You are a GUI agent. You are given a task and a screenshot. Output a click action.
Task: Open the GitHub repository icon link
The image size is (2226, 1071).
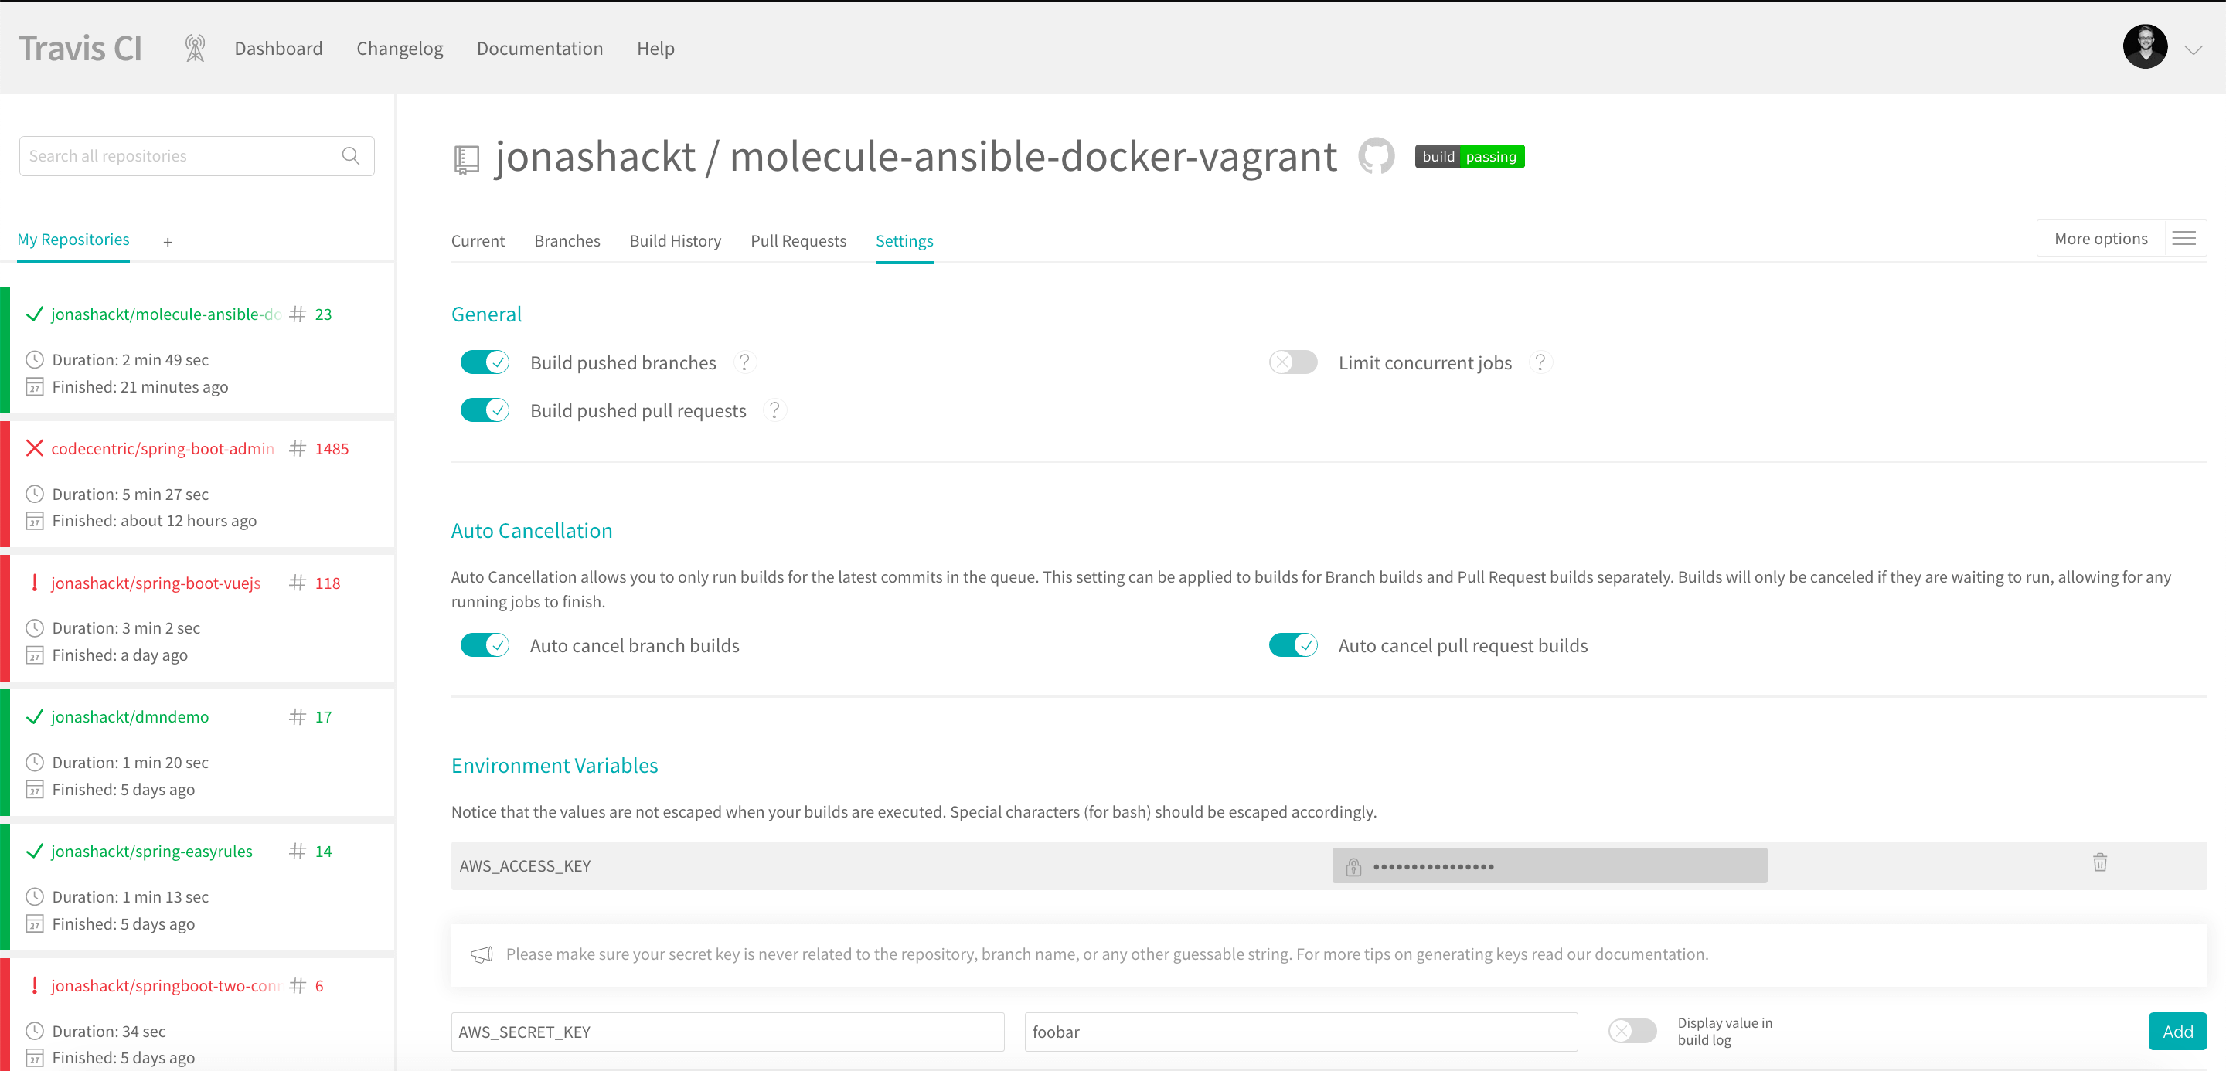click(1376, 156)
